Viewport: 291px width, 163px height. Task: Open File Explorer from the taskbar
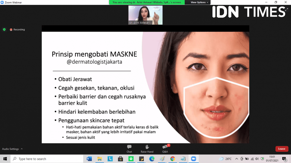(100, 159)
